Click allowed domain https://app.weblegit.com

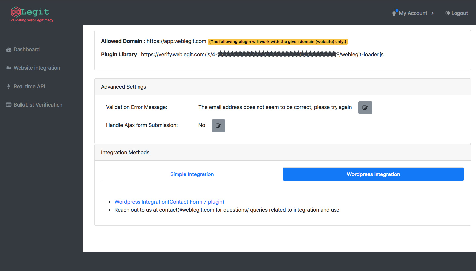177,41
